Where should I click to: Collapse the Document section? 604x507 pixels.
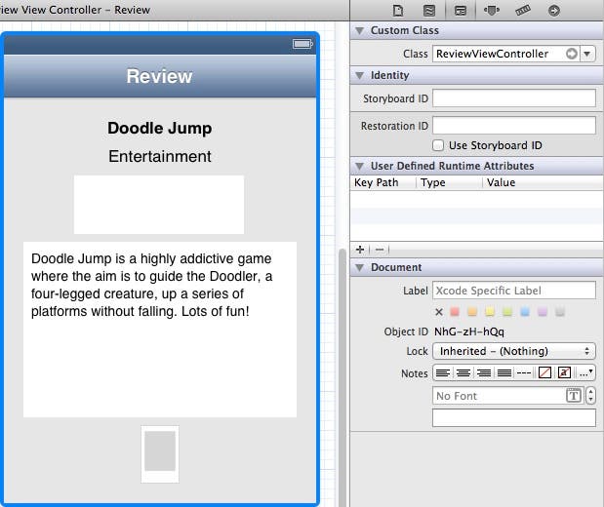click(x=360, y=267)
